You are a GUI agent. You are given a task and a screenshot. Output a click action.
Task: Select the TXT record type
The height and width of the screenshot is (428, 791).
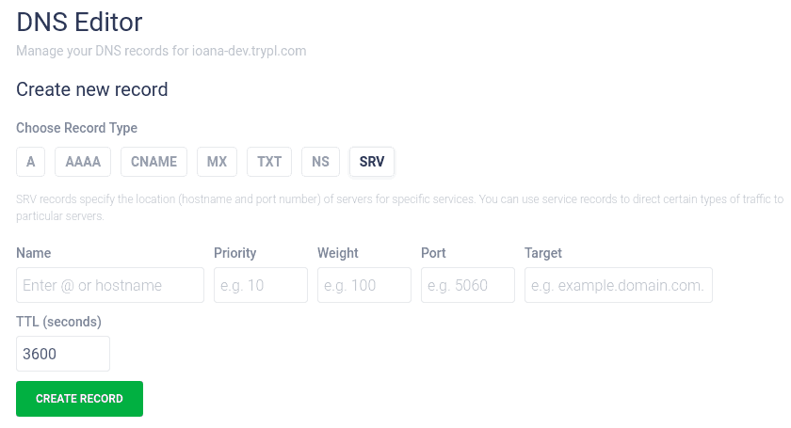(269, 162)
